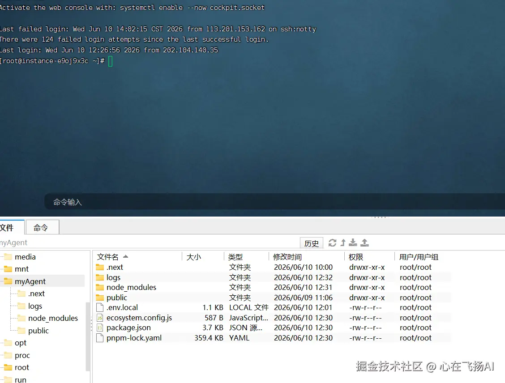Sort by 修改时间 column header
The width and height of the screenshot is (505, 383).
307,257
